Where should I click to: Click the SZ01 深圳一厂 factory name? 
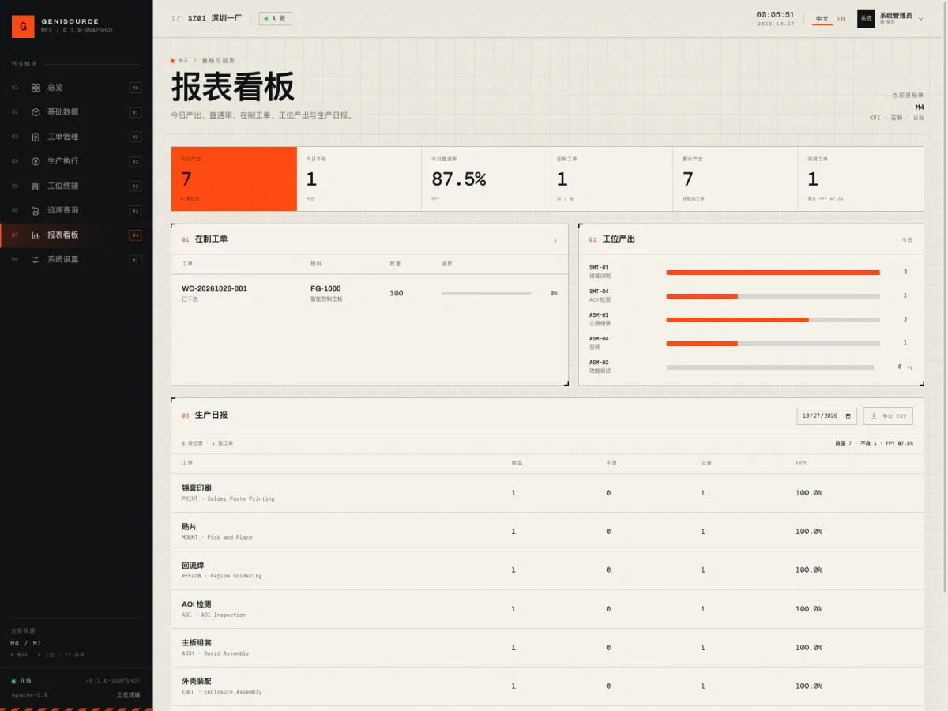215,18
